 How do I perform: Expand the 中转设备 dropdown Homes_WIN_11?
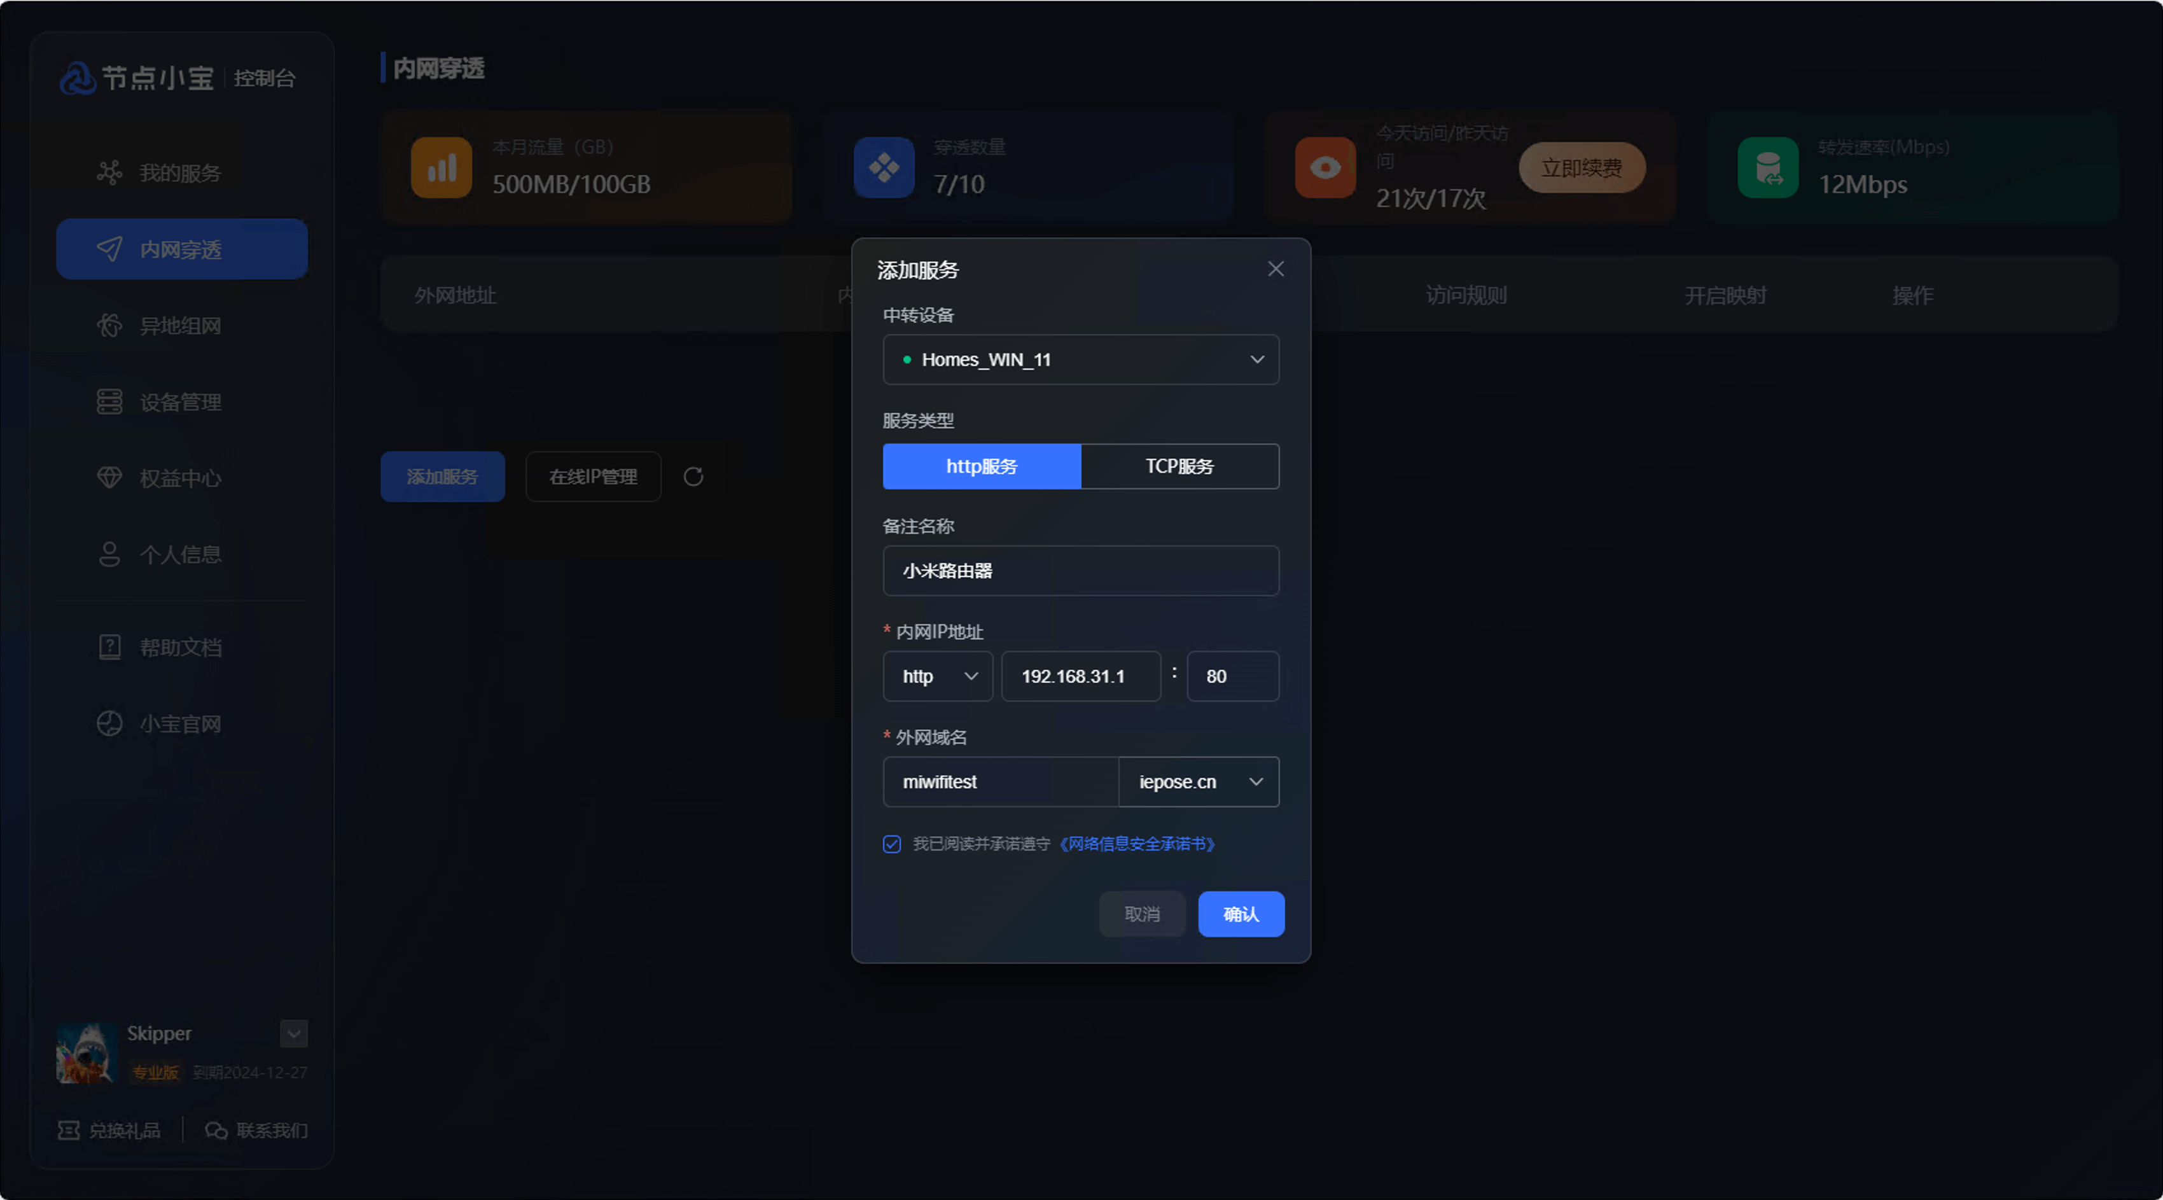(x=1081, y=360)
